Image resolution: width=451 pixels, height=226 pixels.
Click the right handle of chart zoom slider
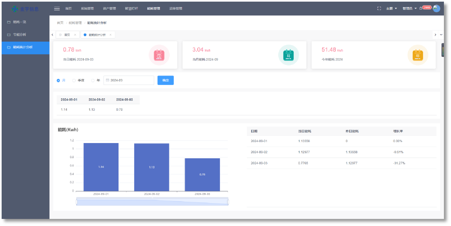pos(228,202)
